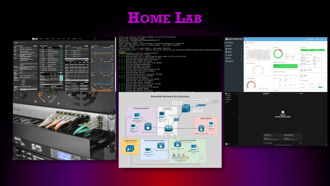Image resolution: width=330 pixels, height=186 pixels.
Task: Minimize the Traffic Graphs widget in pfSense
Action: pos(112,46)
